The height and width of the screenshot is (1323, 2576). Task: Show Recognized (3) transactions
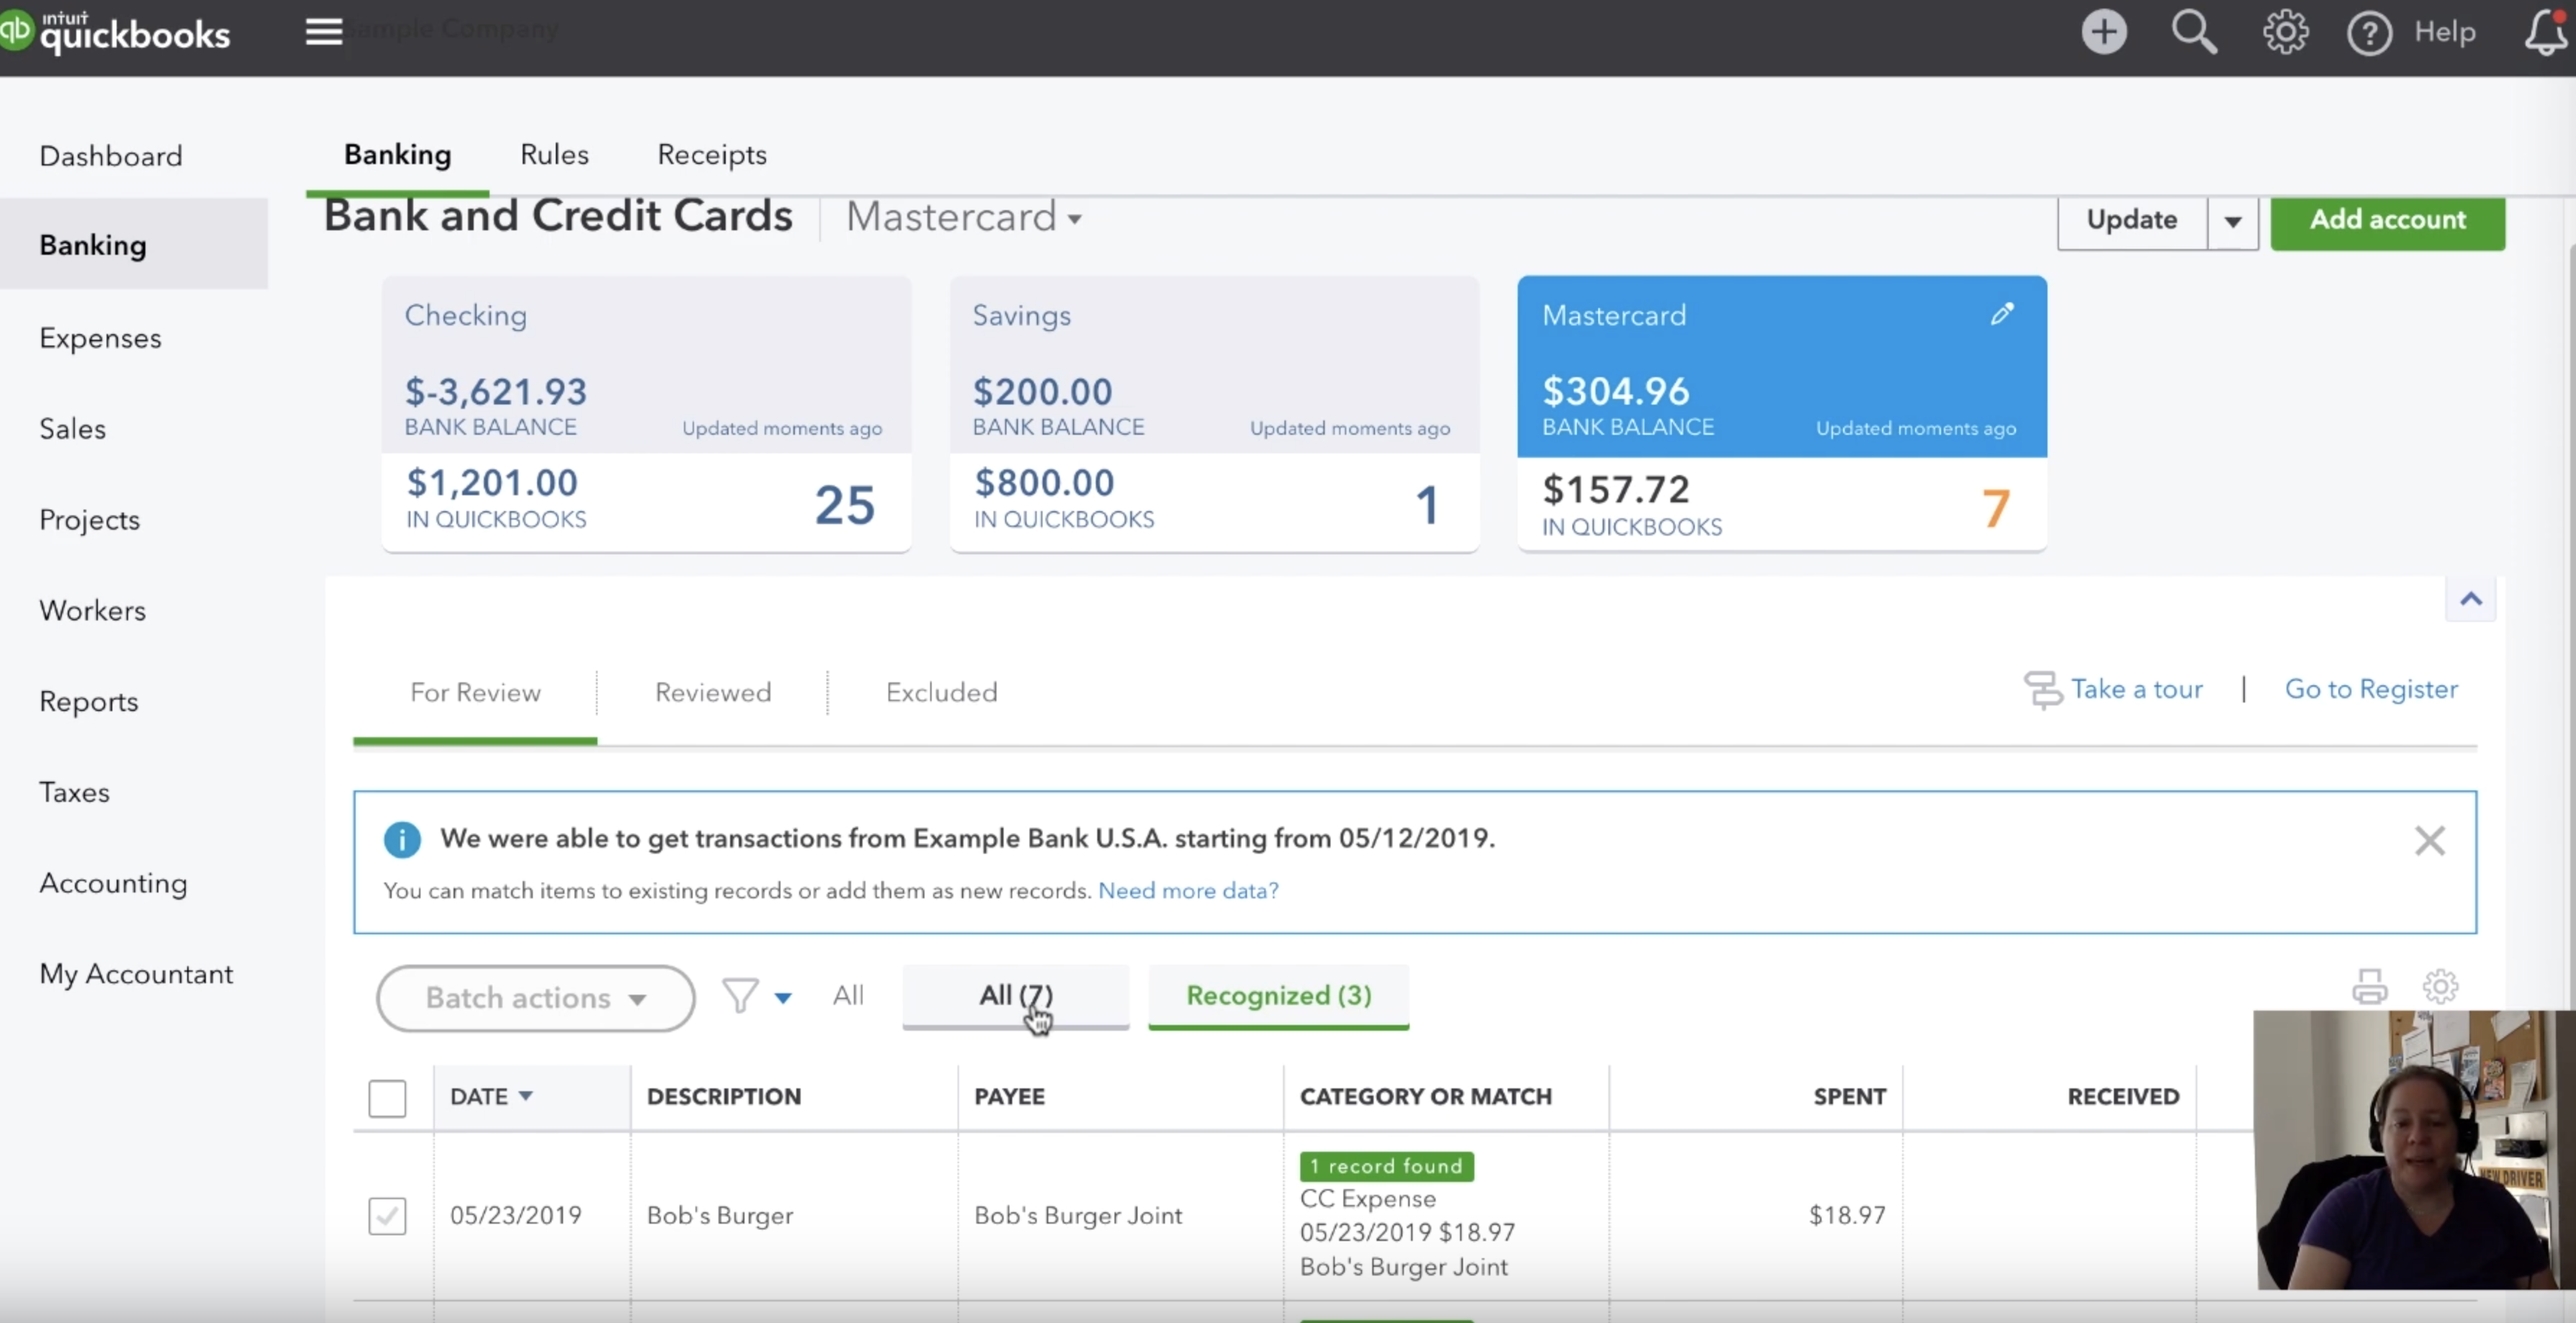tap(1278, 996)
